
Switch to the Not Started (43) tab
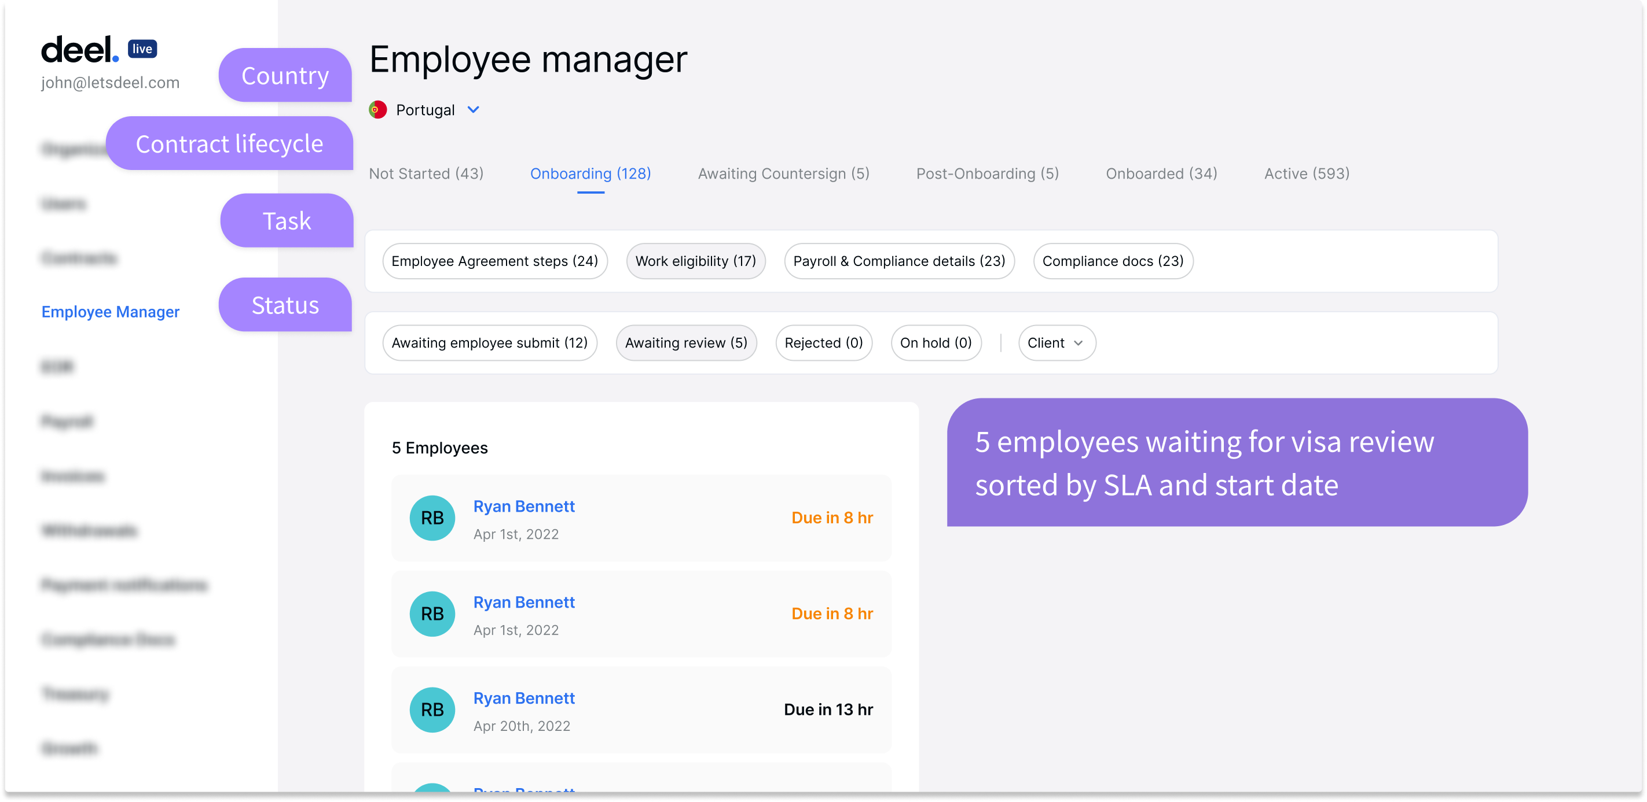click(x=427, y=173)
